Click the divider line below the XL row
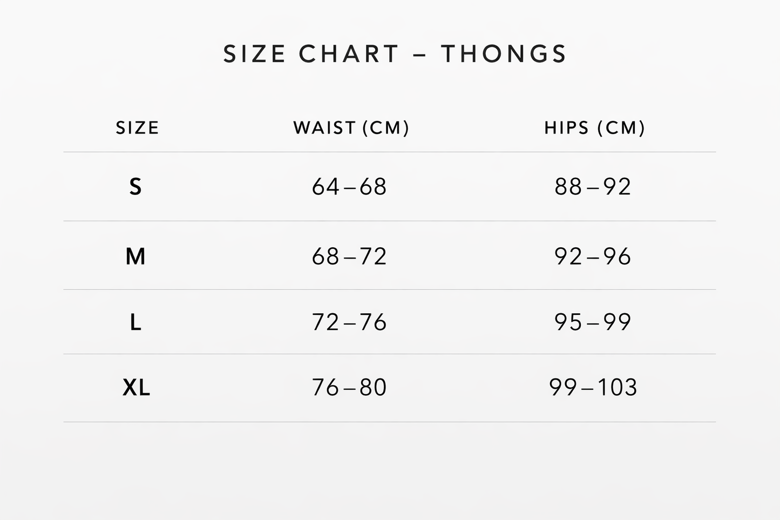Viewport: 780px width, 520px height. 389,422
